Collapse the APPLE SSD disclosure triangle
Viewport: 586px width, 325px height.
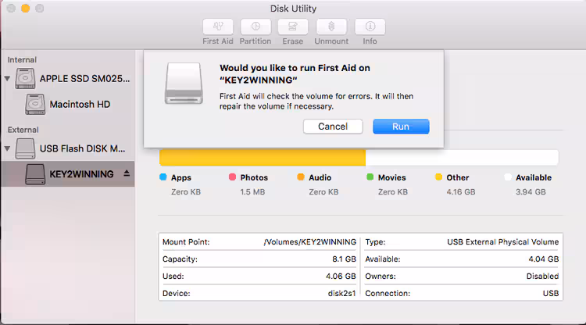7,78
